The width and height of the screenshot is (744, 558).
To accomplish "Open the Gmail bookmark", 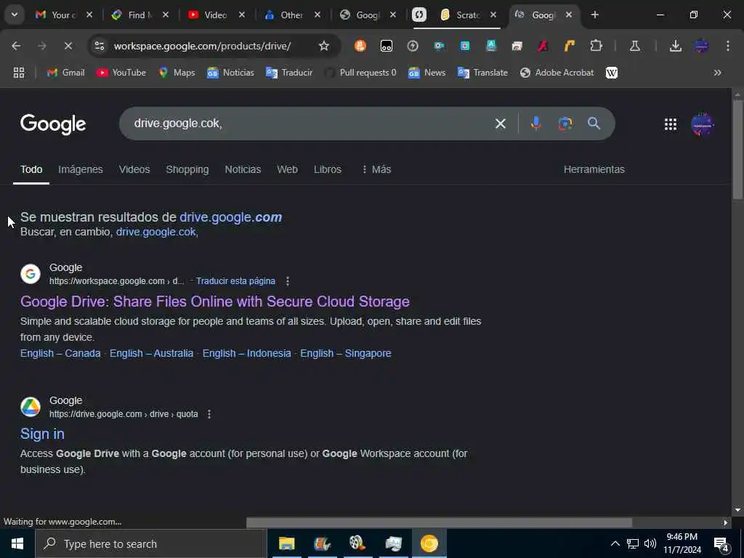I will tap(66, 73).
